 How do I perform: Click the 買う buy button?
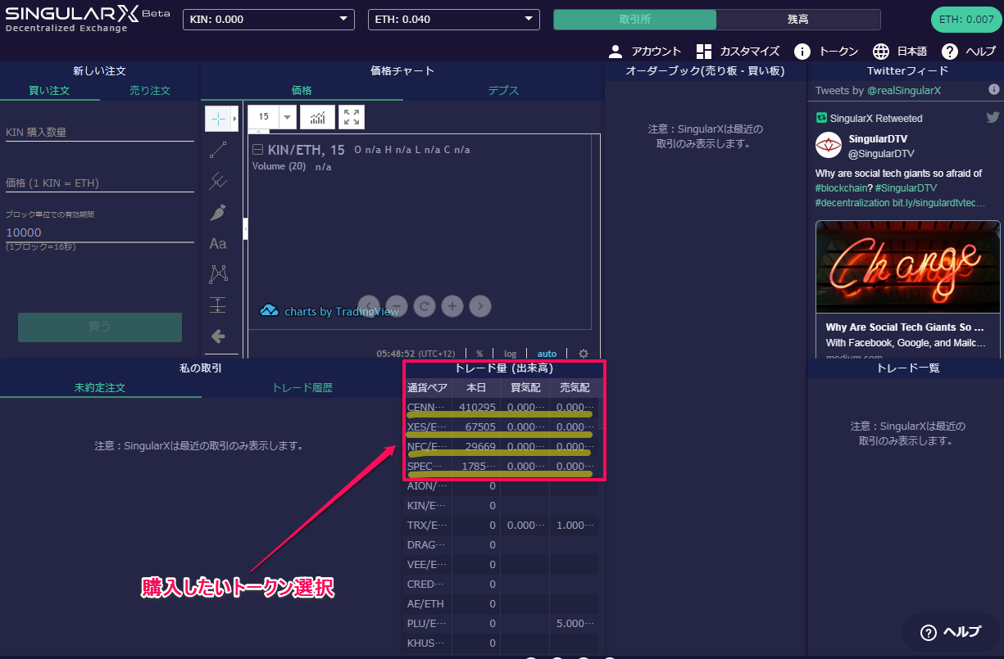[100, 327]
